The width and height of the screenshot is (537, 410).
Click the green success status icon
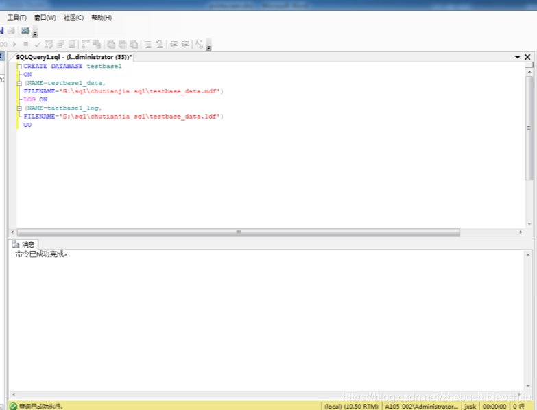tap(13, 407)
